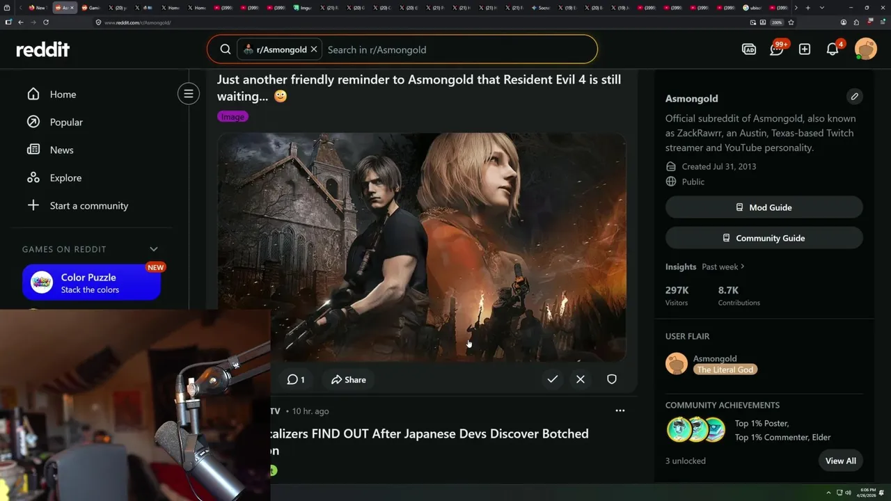Click the browser address bar URL
Viewport: 891px width, 501px height.
click(x=138, y=22)
